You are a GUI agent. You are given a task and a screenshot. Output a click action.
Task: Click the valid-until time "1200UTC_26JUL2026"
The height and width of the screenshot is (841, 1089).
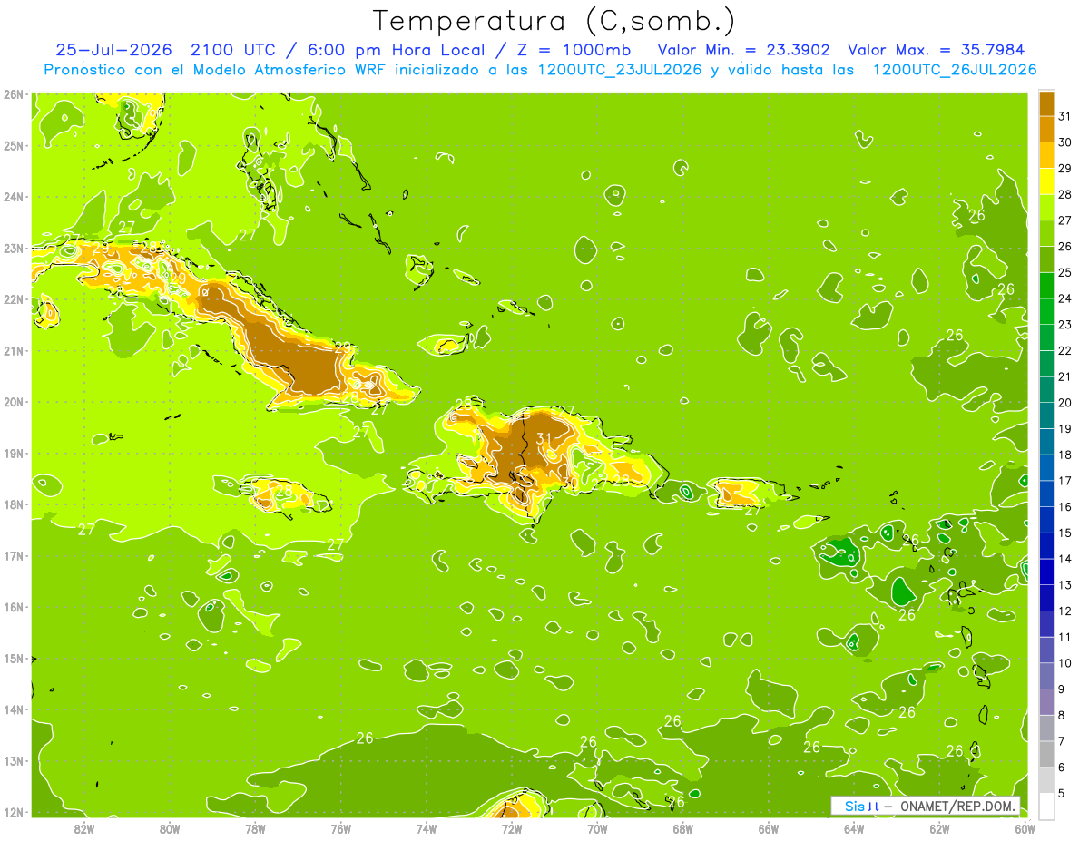click(954, 70)
